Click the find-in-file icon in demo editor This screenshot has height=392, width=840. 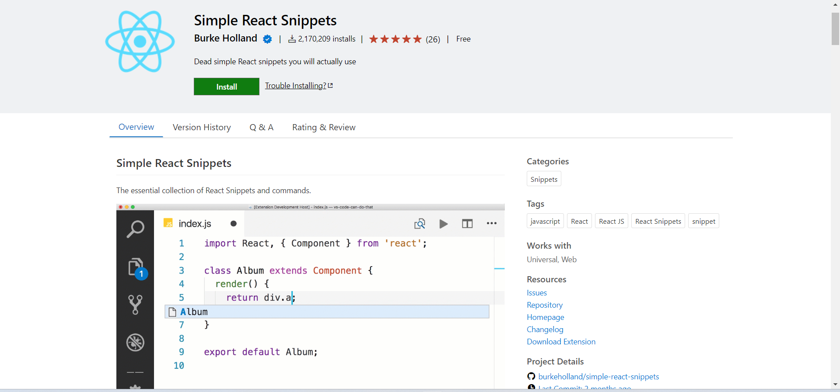pyautogui.click(x=420, y=224)
